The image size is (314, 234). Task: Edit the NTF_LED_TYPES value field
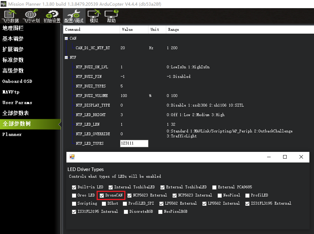pos(134,143)
